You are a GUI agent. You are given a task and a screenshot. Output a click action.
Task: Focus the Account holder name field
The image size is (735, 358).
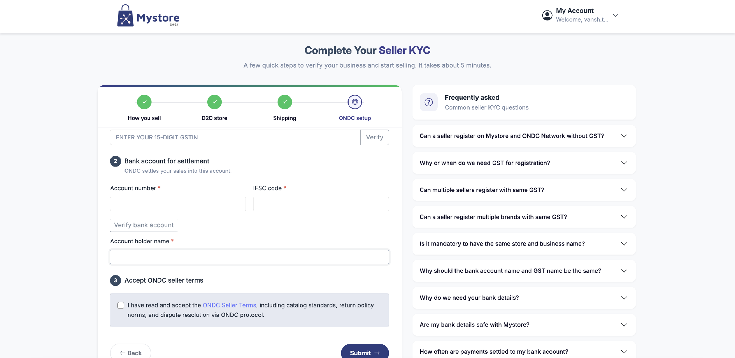click(x=250, y=257)
